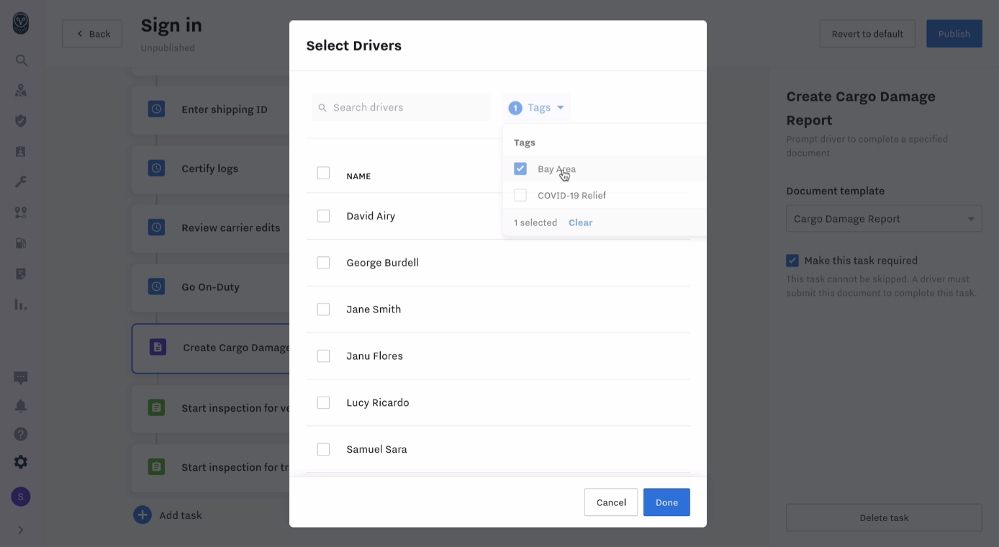Open the alerts bell icon
This screenshot has width=999, height=547.
(x=21, y=405)
